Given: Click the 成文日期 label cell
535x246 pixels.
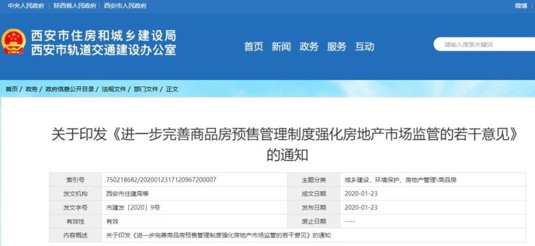Looking at the screenshot, I should pos(314,194).
